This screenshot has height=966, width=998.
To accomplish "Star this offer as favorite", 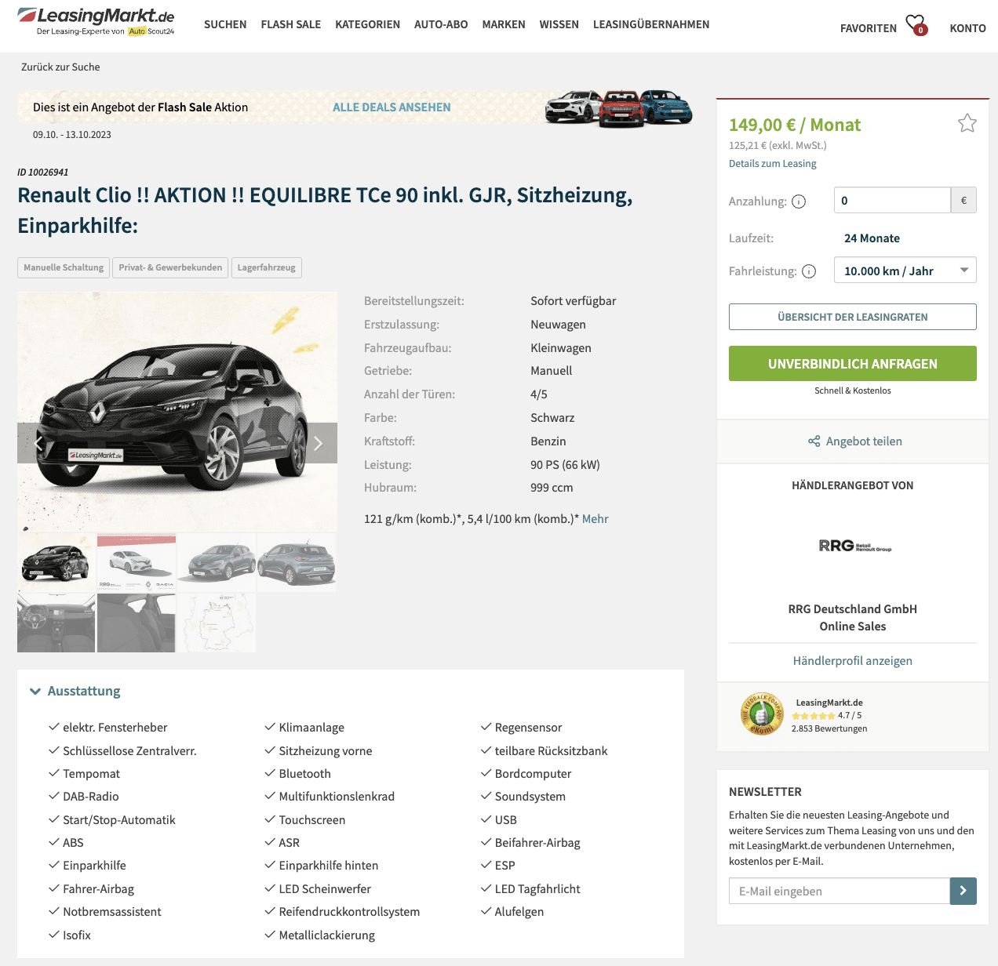I will click(x=967, y=123).
